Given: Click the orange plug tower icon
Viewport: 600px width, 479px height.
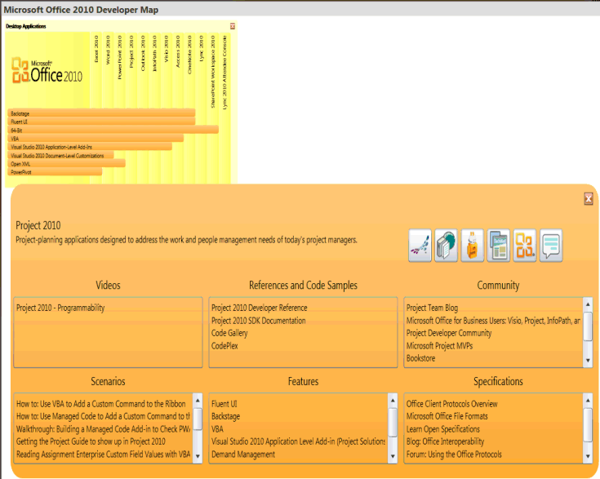Looking at the screenshot, I should coord(472,246).
